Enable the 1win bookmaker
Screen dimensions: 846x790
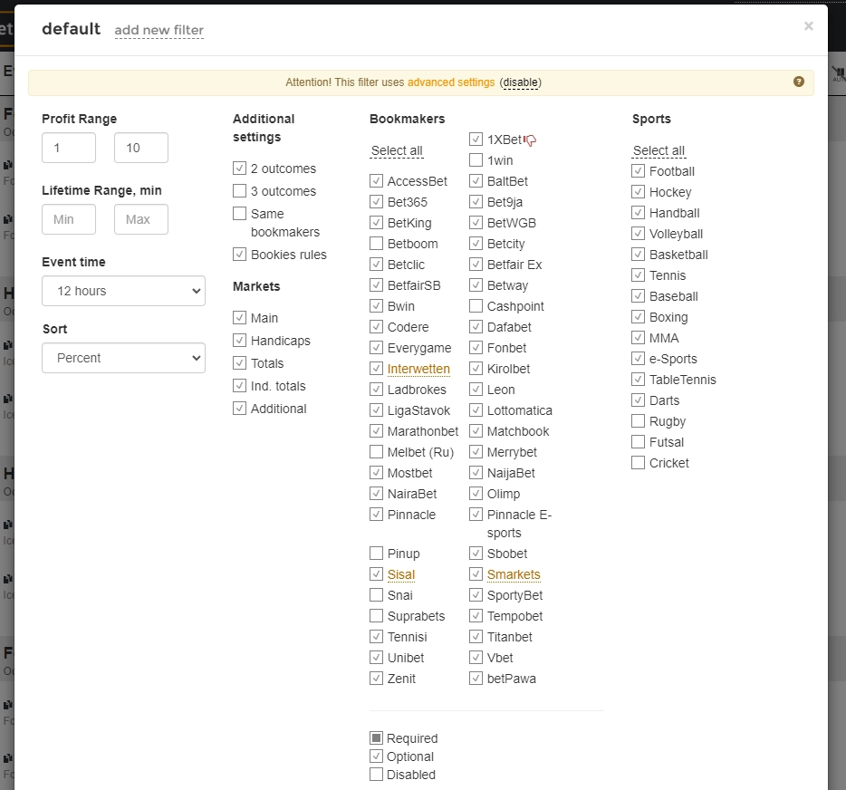[x=476, y=160]
